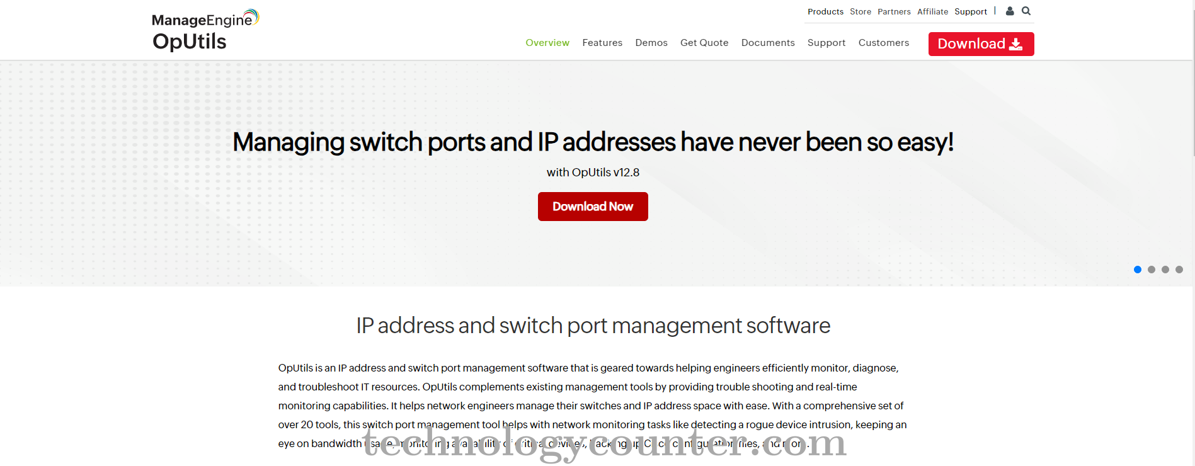Select the third carousel slide dot
1195x466 pixels.
[x=1165, y=270]
